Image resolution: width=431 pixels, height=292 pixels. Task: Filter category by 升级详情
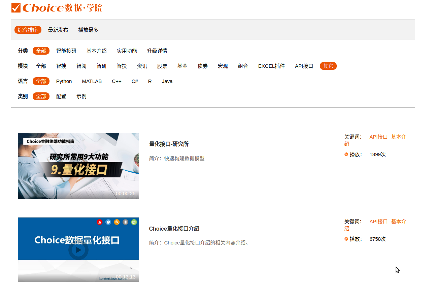click(157, 51)
